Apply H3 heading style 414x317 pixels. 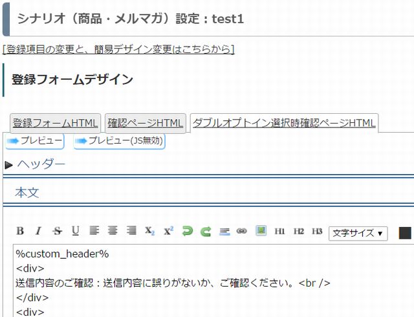tap(317, 232)
